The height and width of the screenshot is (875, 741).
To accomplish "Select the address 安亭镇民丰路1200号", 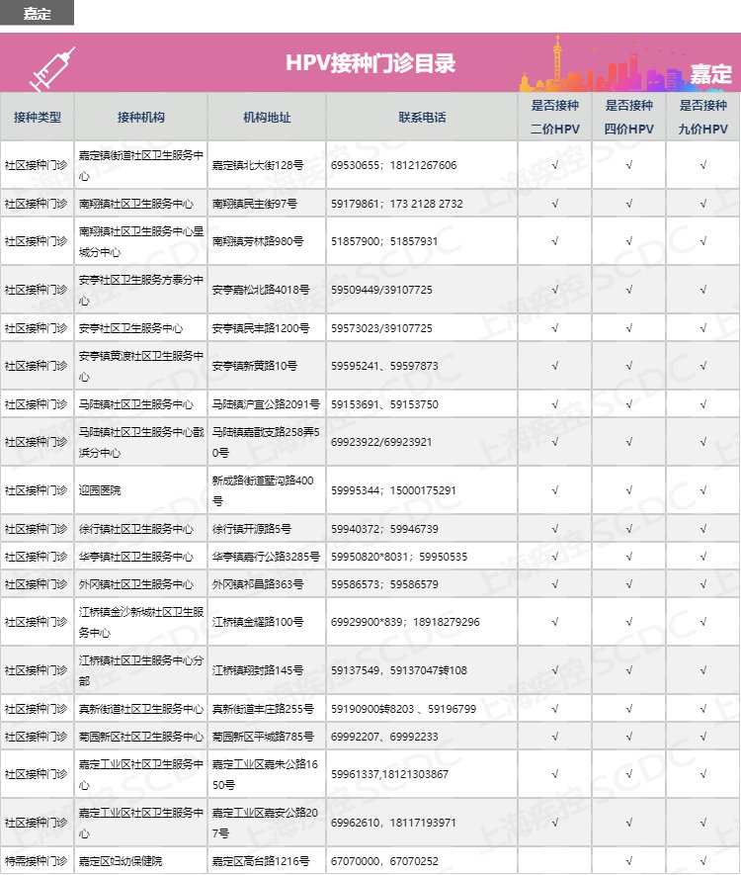I will click(x=261, y=328).
